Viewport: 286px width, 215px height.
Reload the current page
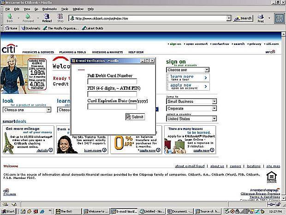[x=47, y=17]
